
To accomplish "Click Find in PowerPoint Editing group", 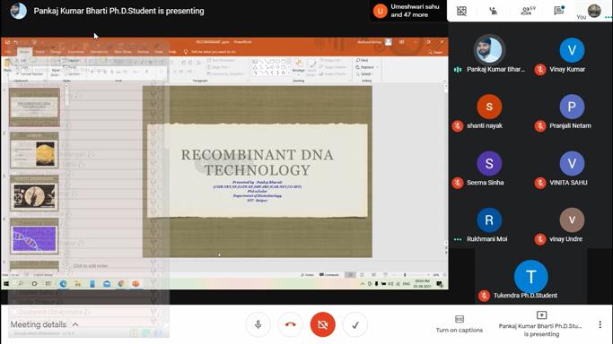I will [362, 60].
